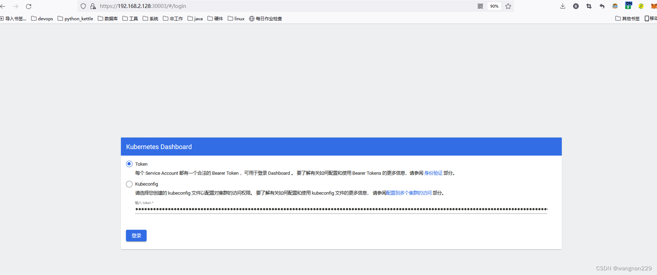Viewport: 657px width, 275px height.
Task: Click the Kubernetes Dashboard header title
Action: pos(159,147)
